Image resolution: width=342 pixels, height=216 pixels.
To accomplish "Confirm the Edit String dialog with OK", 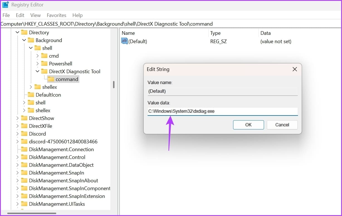I will tap(248, 125).
